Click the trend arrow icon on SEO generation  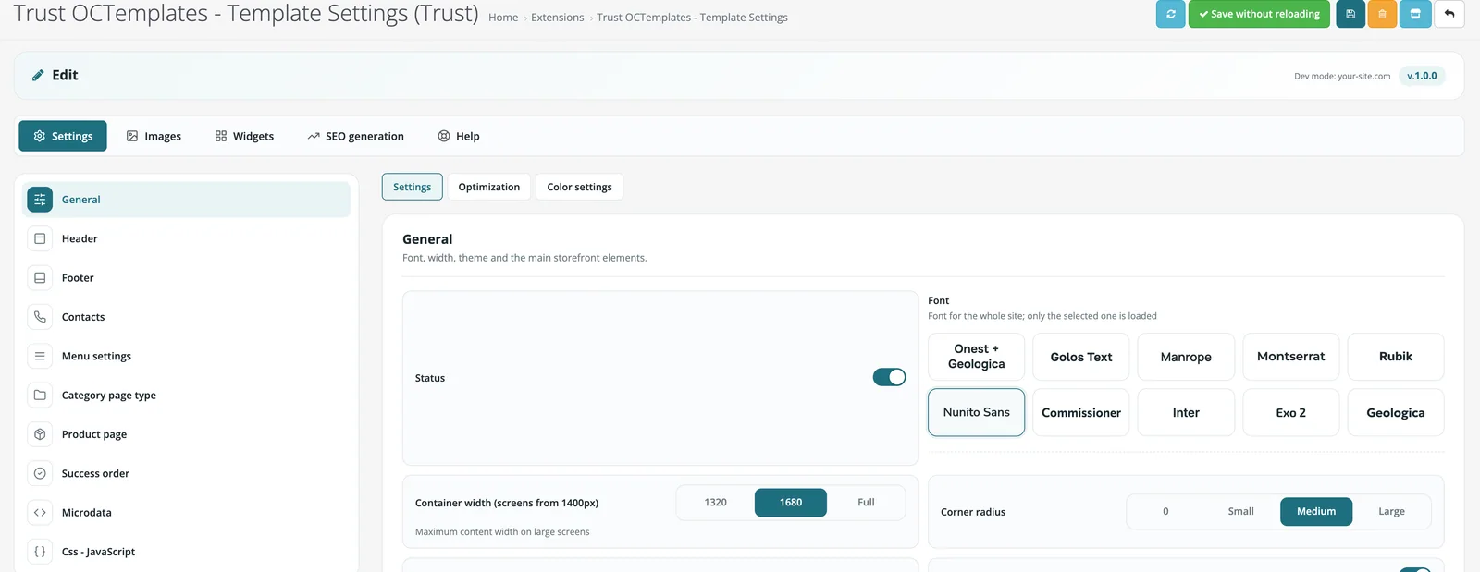click(x=314, y=136)
